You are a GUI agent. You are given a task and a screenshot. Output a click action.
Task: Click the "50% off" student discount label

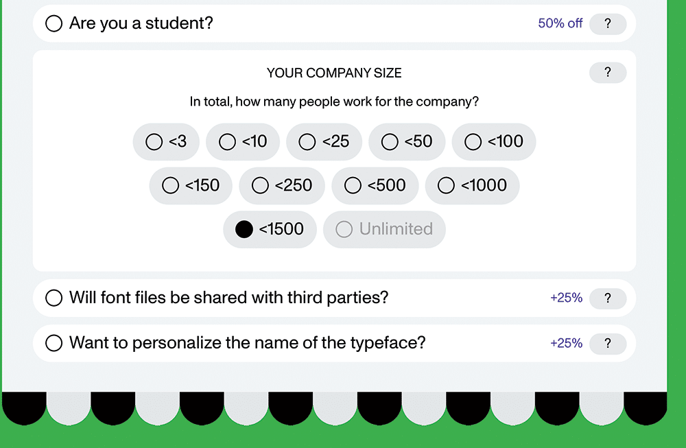coord(560,23)
